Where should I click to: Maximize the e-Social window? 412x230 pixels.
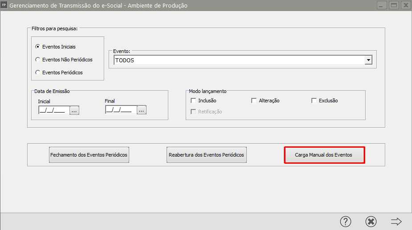tap(393, 5)
